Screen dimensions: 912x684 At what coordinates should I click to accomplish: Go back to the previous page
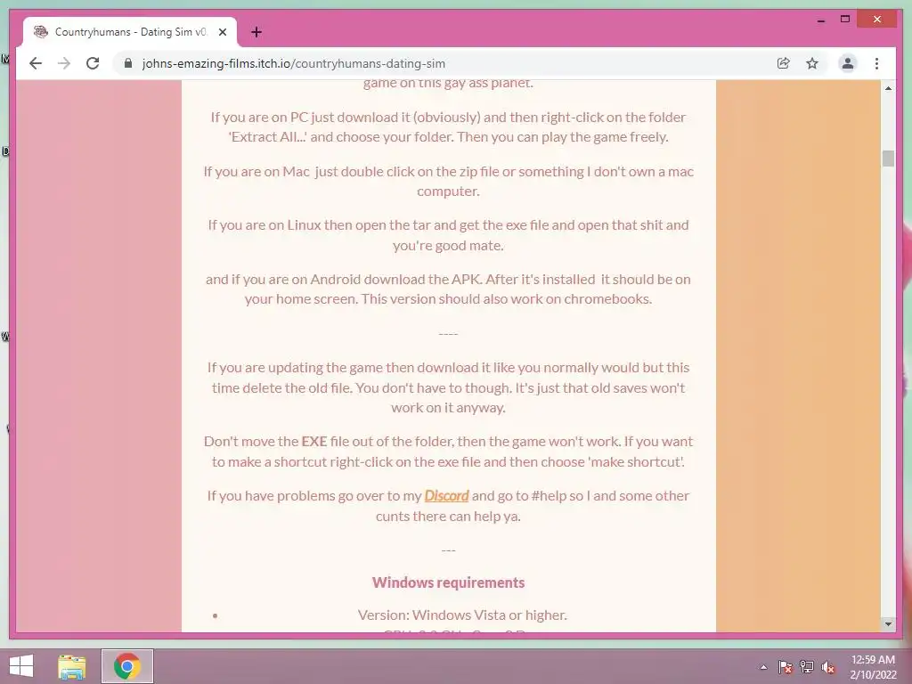pos(36,63)
